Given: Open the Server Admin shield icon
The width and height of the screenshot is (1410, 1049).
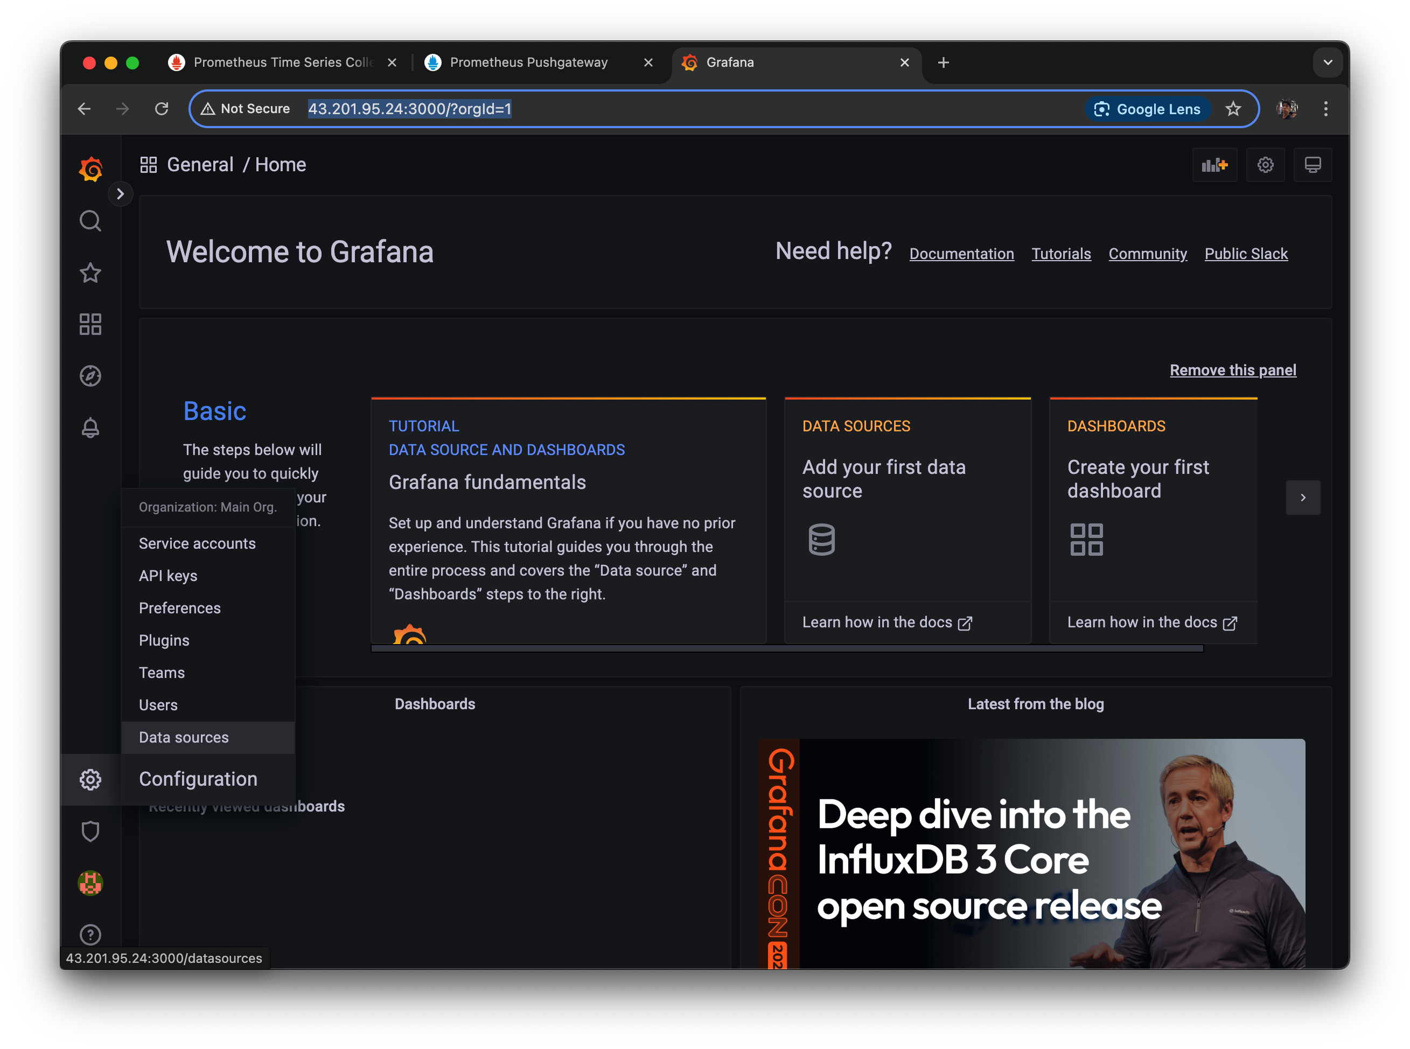Looking at the screenshot, I should point(90,831).
